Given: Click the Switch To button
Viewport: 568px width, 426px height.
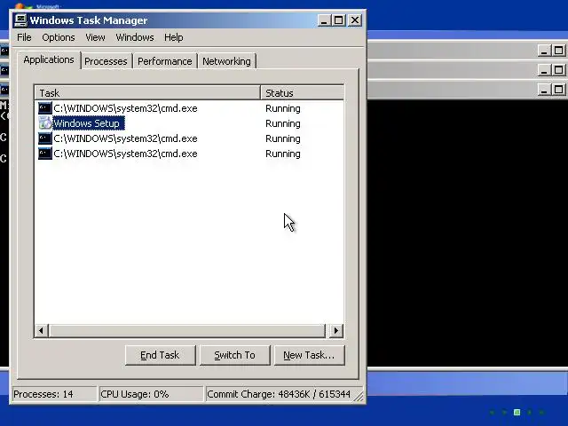Looking at the screenshot, I should [x=234, y=355].
